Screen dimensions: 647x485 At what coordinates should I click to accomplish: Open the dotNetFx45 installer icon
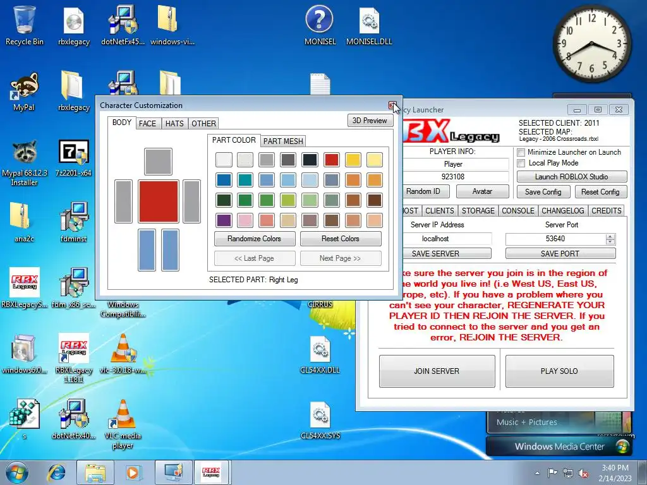click(123, 25)
